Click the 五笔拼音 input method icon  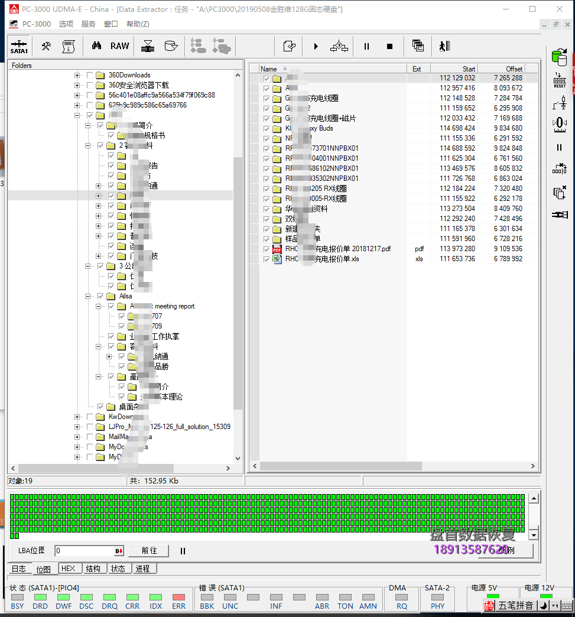click(x=489, y=606)
